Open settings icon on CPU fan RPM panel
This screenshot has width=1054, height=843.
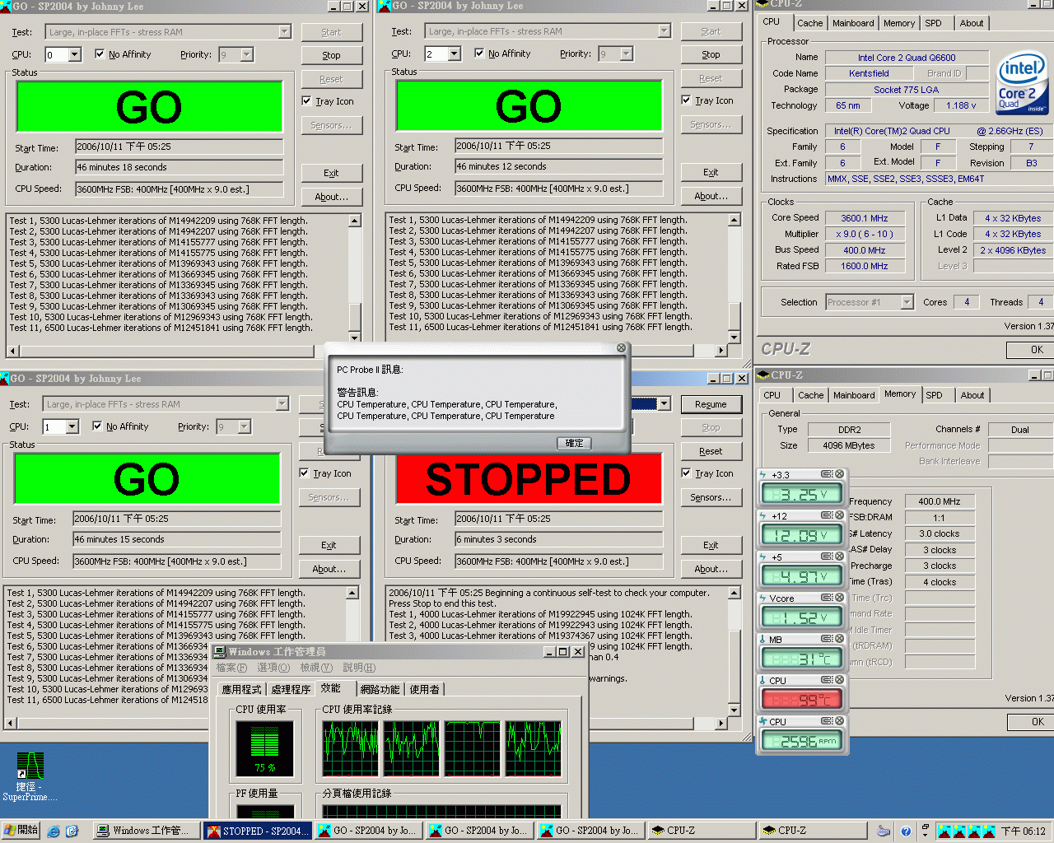tap(827, 721)
